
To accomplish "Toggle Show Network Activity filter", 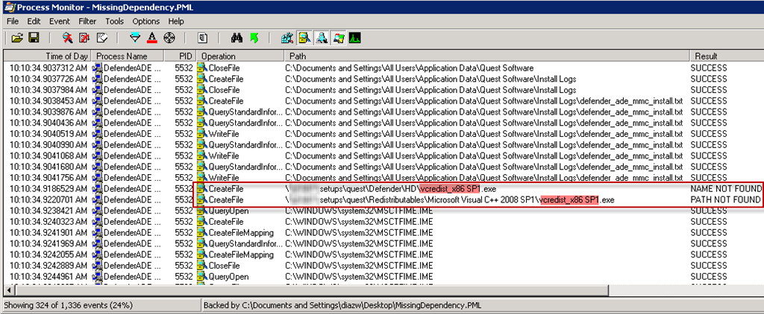I will [x=322, y=37].
